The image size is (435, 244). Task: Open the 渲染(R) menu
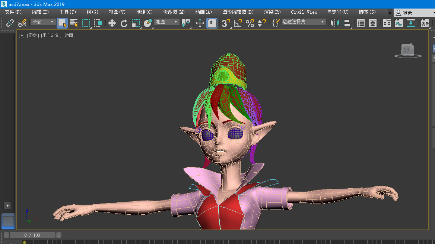(272, 12)
